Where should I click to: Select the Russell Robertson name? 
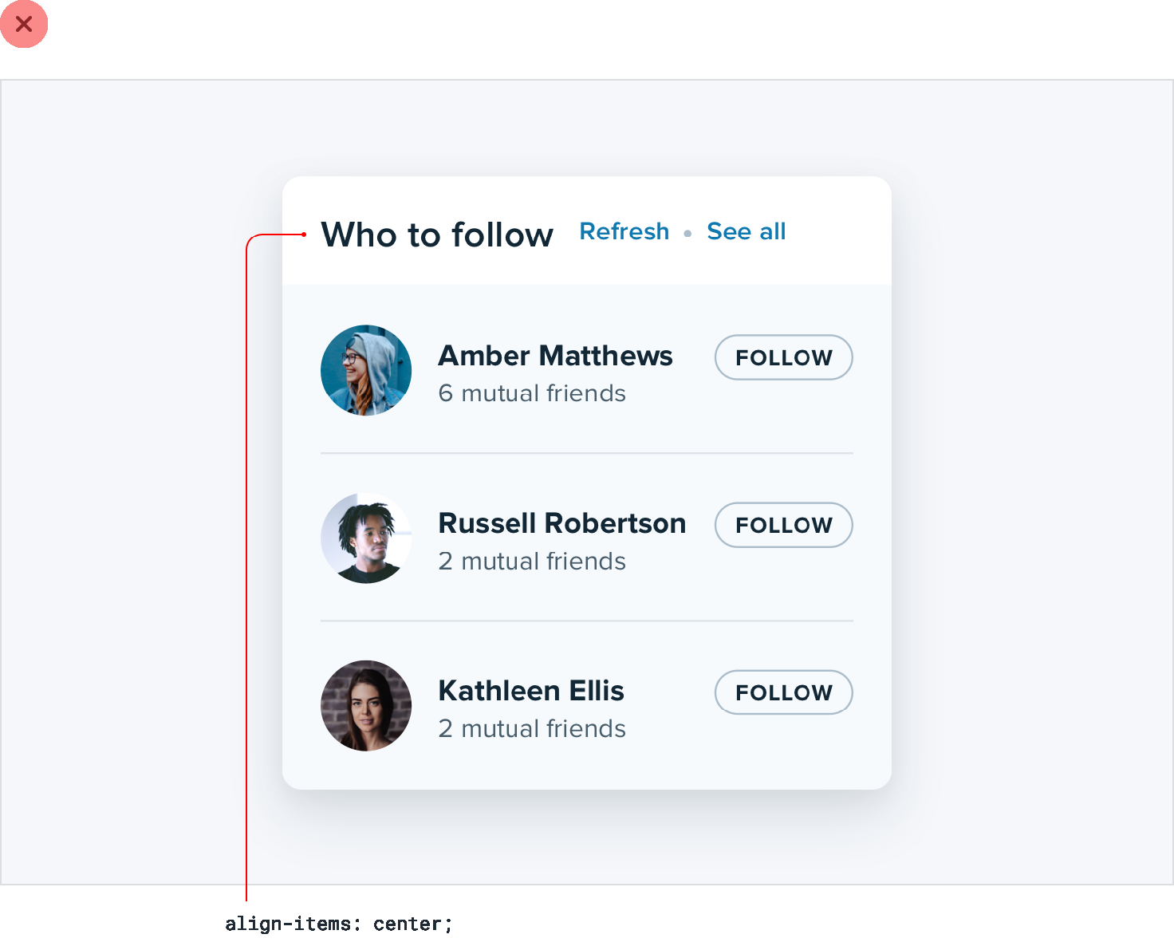561,523
